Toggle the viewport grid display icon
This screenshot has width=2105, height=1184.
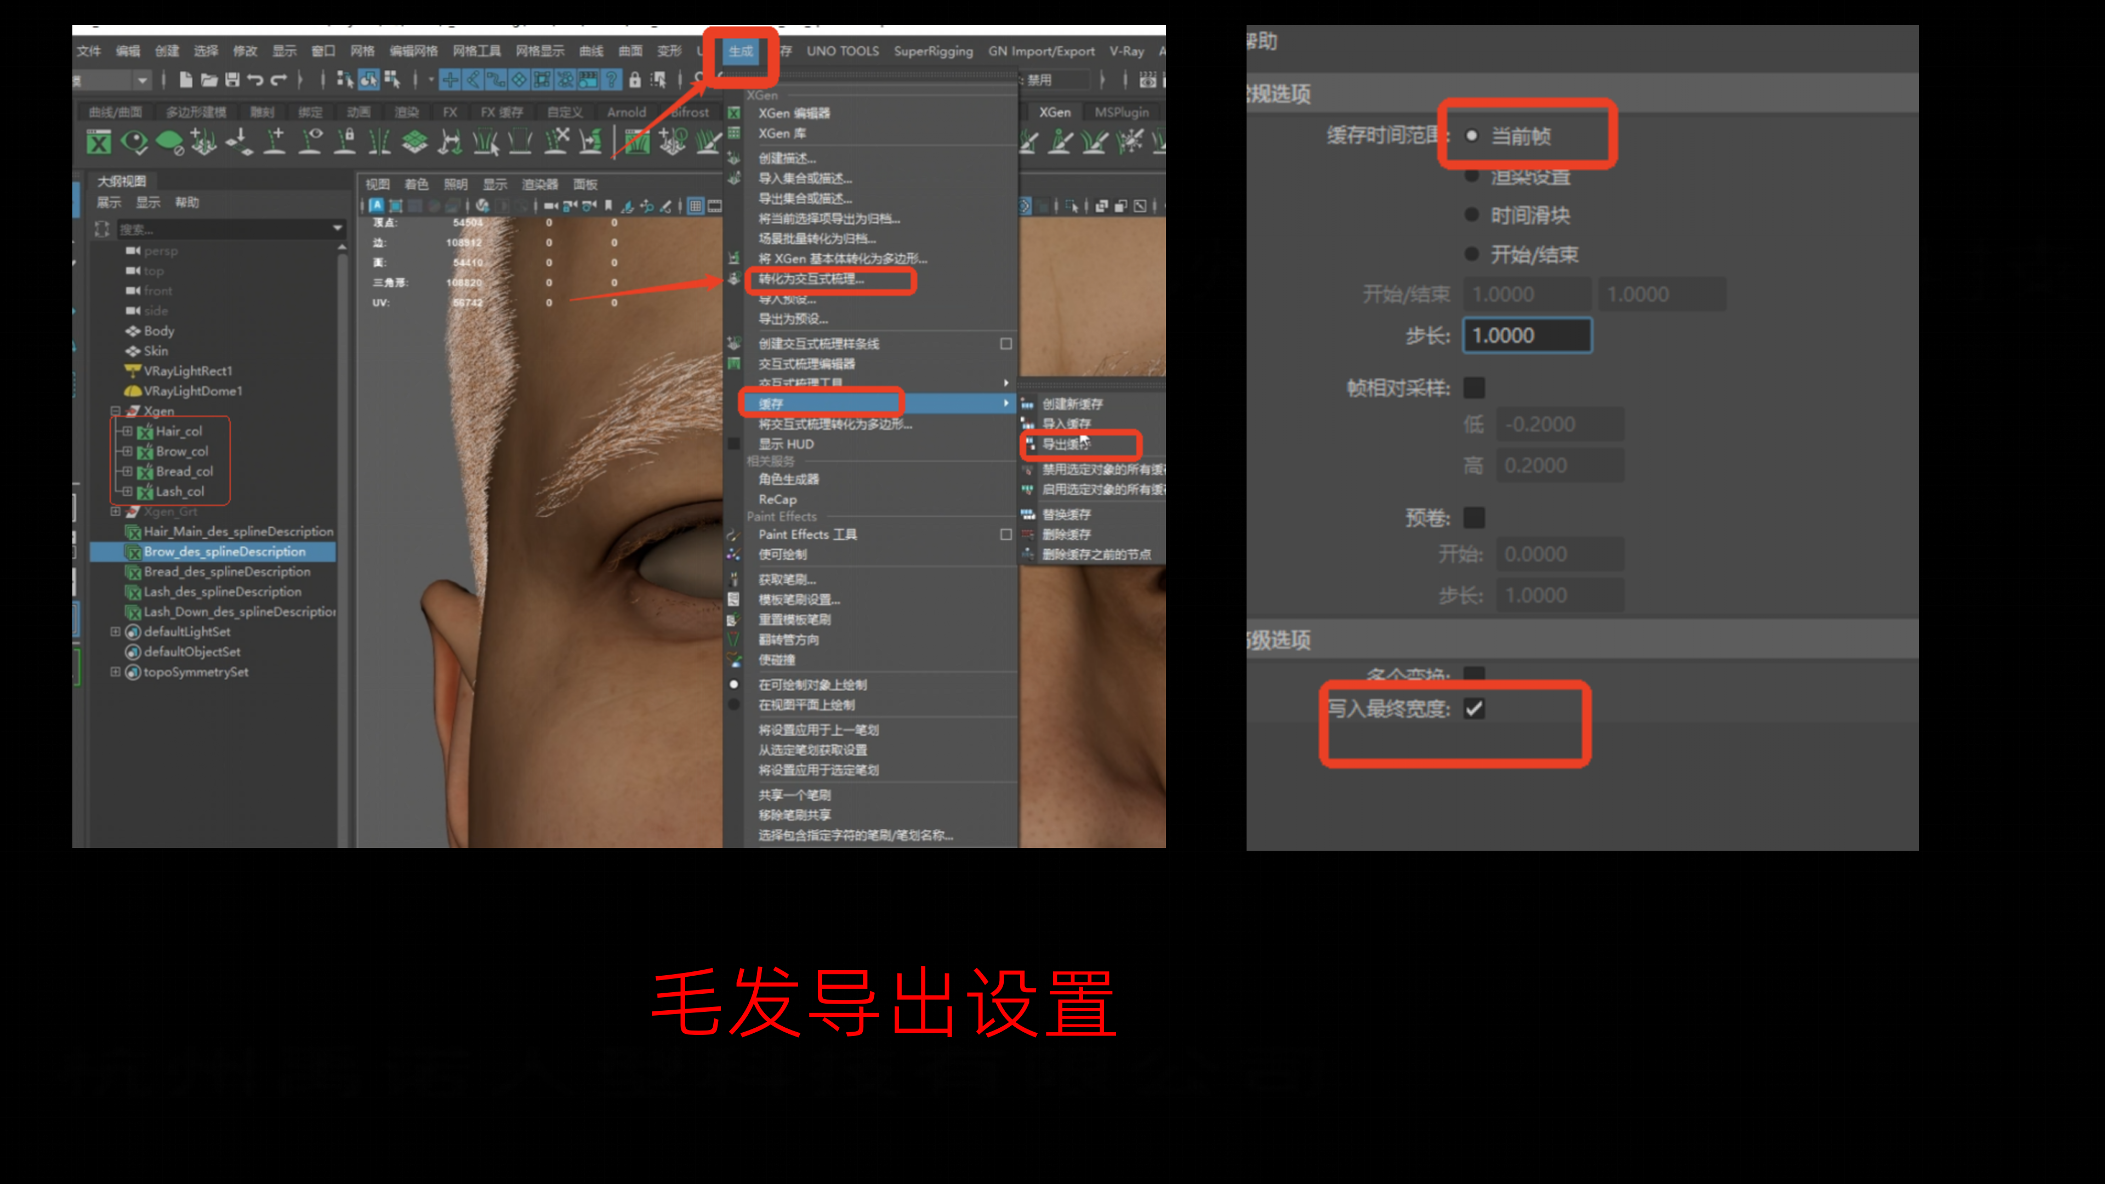[x=696, y=206]
